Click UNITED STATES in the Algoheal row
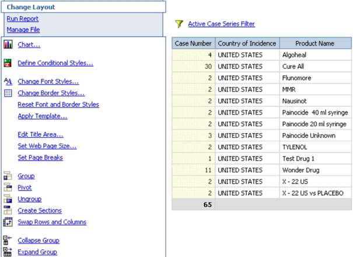Screen dimensions: 353x257 tap(247, 55)
